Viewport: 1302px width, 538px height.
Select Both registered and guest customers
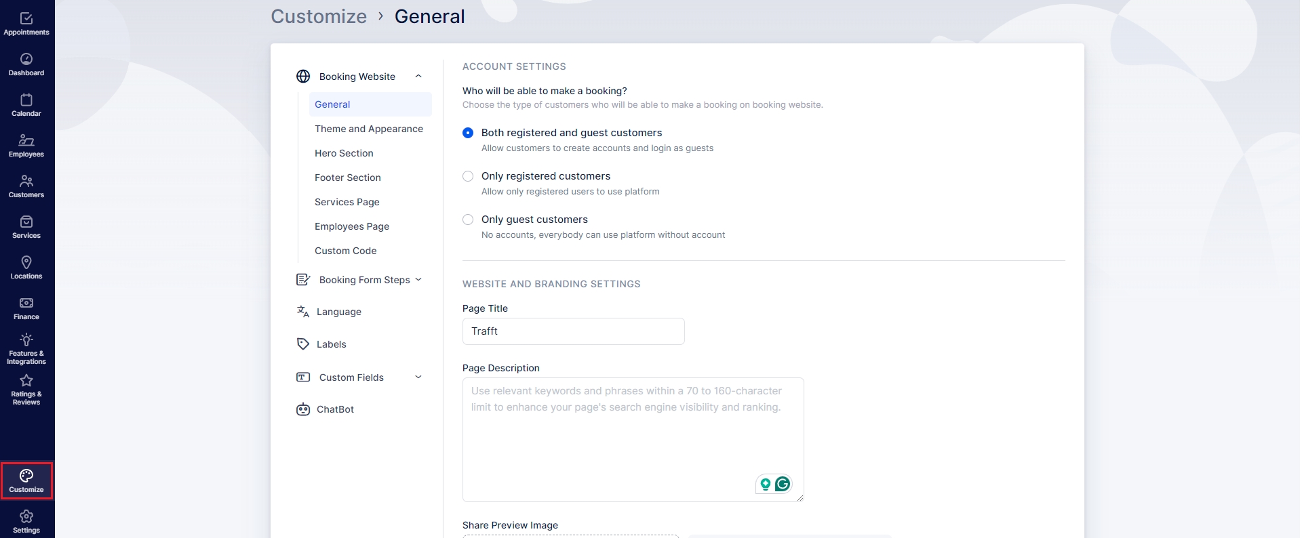tap(468, 133)
